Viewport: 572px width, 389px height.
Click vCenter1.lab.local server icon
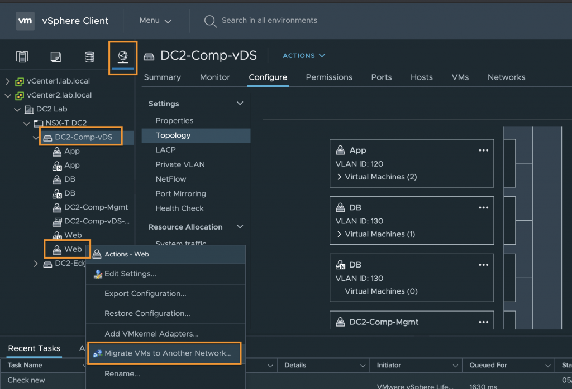click(x=20, y=81)
